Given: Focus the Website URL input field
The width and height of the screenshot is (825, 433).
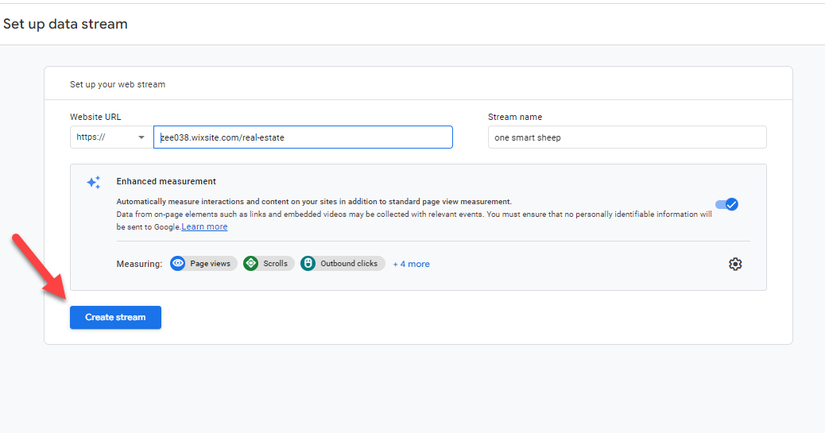Looking at the screenshot, I should [x=303, y=137].
